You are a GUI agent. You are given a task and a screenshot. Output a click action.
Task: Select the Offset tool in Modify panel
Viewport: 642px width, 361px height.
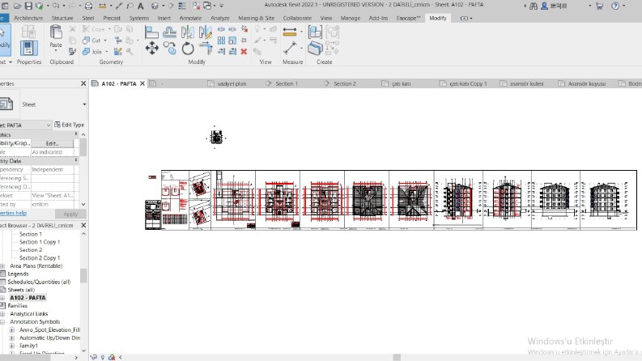(169, 32)
